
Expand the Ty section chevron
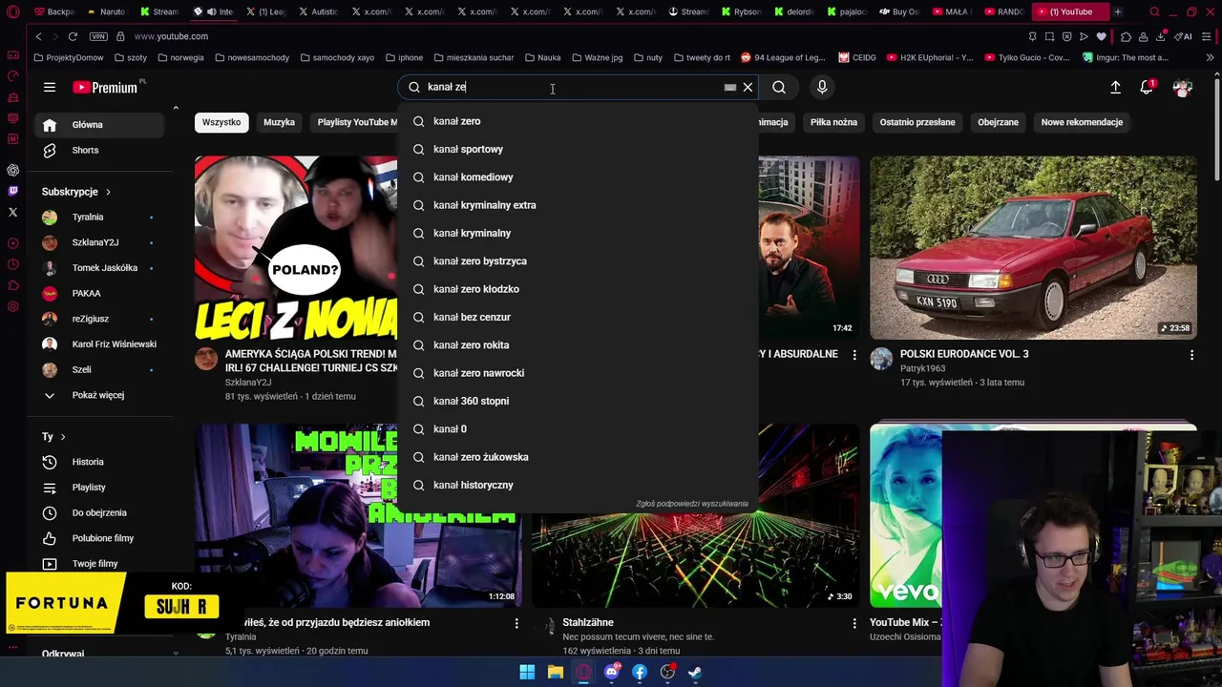click(63, 437)
